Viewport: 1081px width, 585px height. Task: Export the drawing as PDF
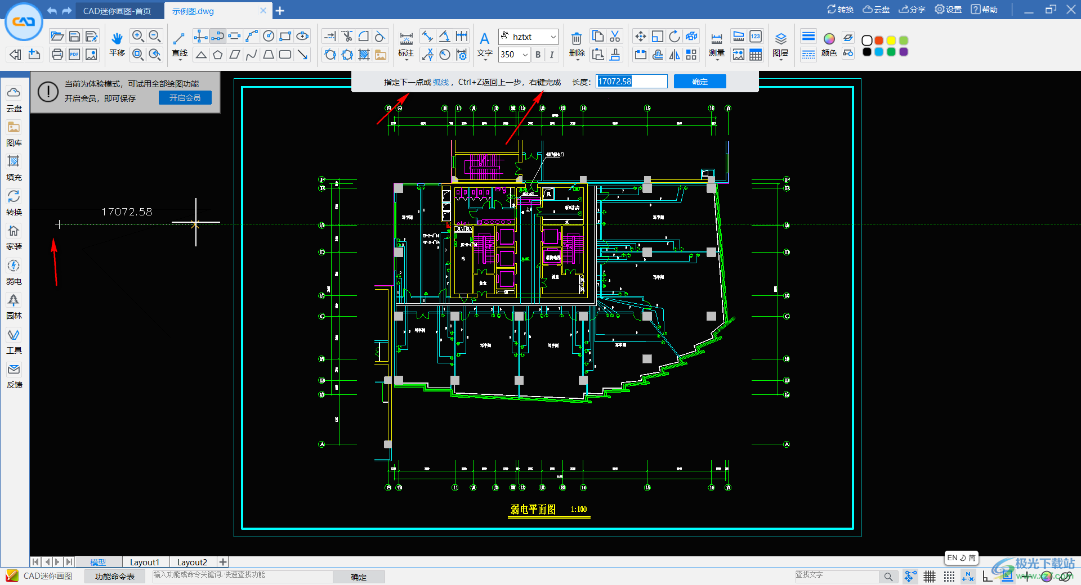pyautogui.click(x=74, y=55)
